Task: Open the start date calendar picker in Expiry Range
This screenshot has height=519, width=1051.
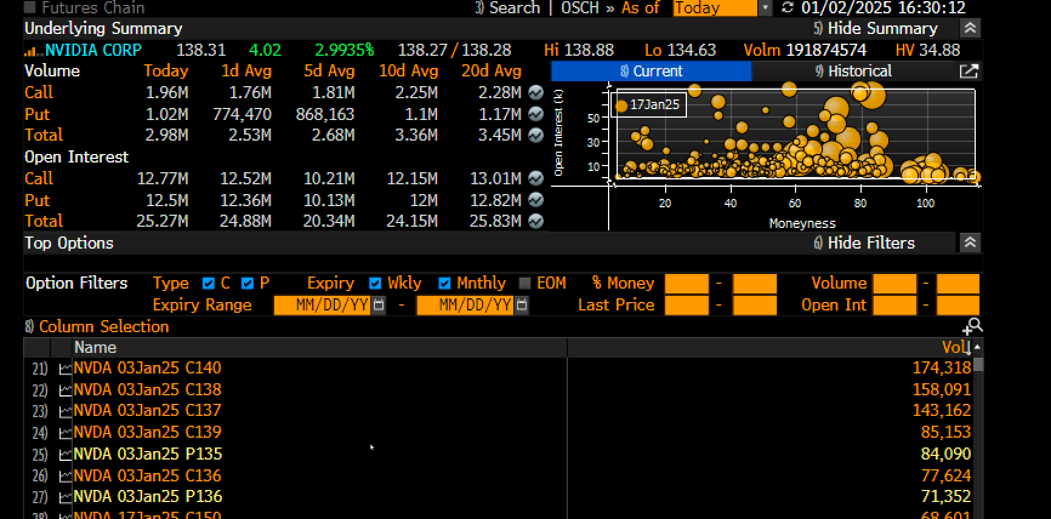Action: click(379, 304)
